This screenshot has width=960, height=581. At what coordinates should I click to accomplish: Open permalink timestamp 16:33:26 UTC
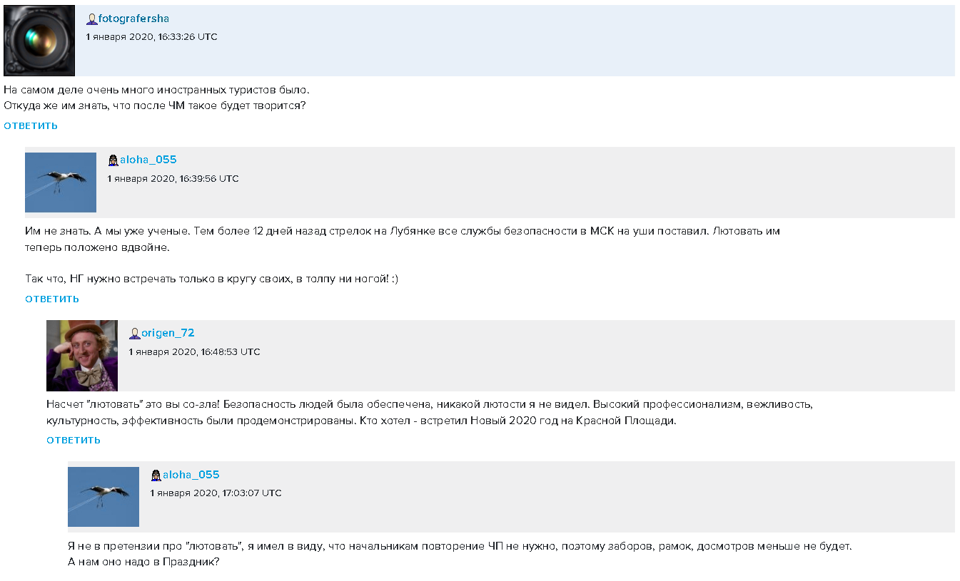click(152, 37)
